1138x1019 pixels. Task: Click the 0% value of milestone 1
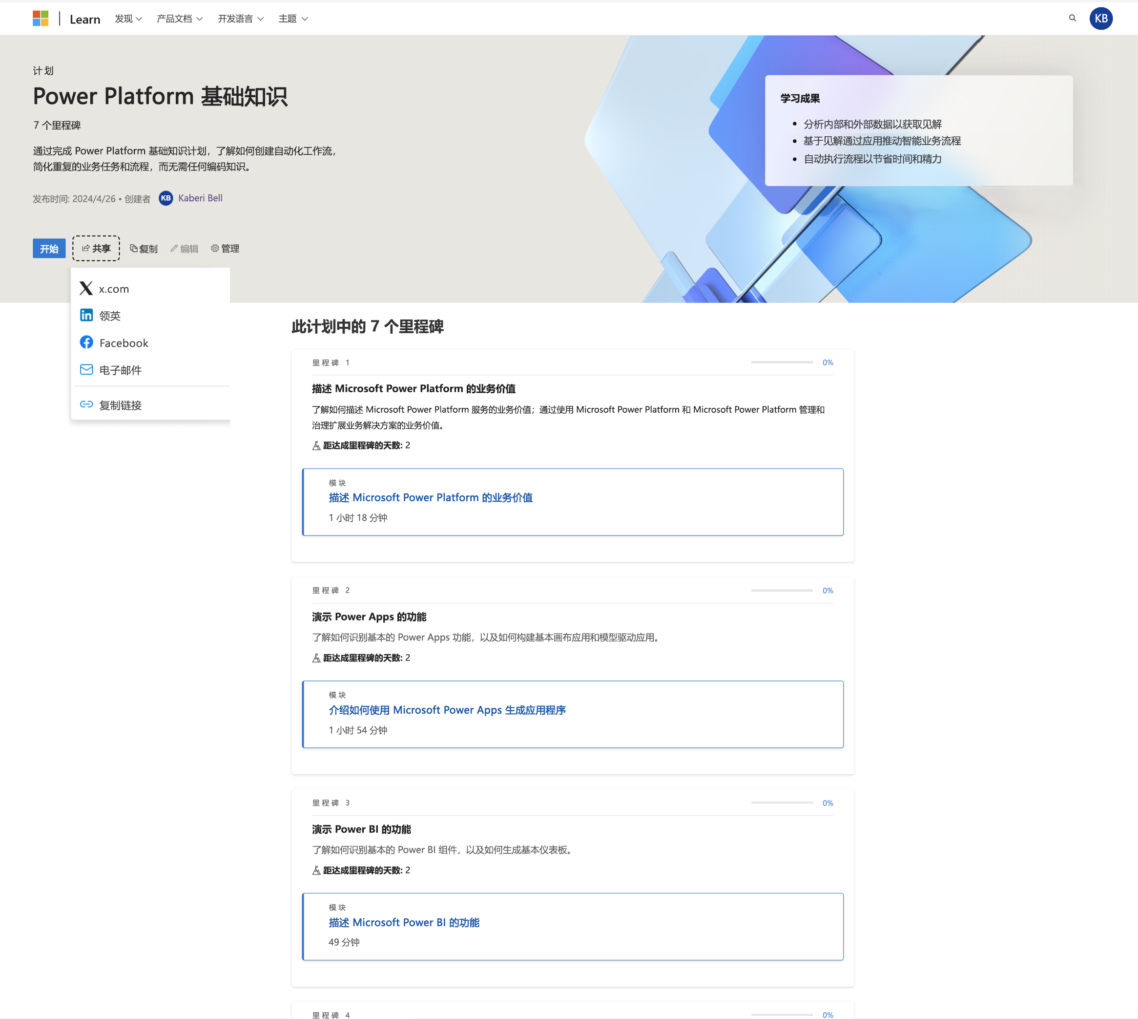pyautogui.click(x=828, y=362)
